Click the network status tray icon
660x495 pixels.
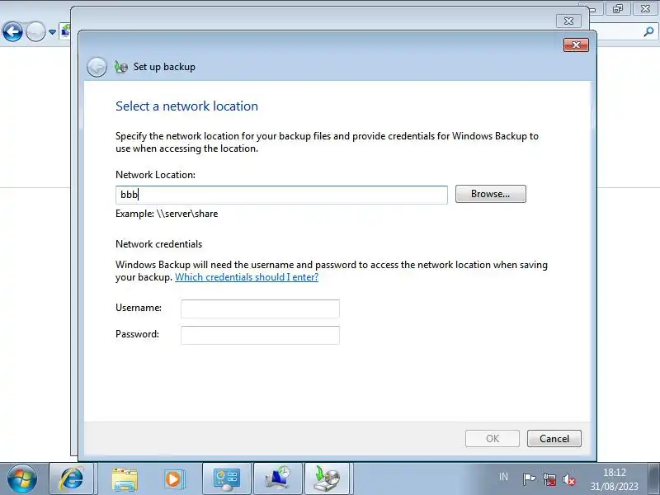coord(549,479)
